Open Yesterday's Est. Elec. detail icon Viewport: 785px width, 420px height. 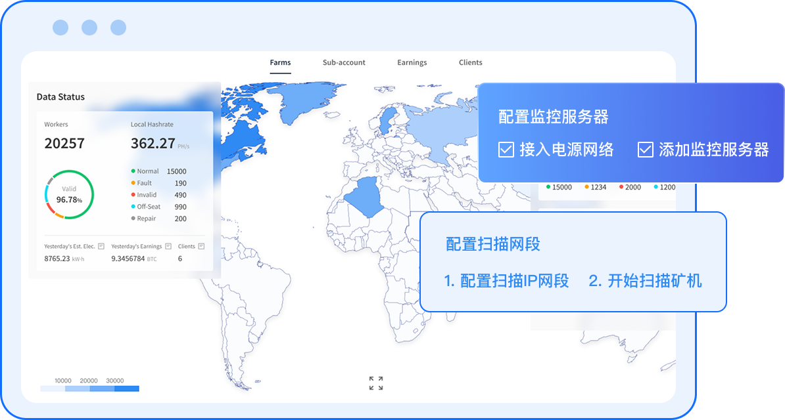101,247
